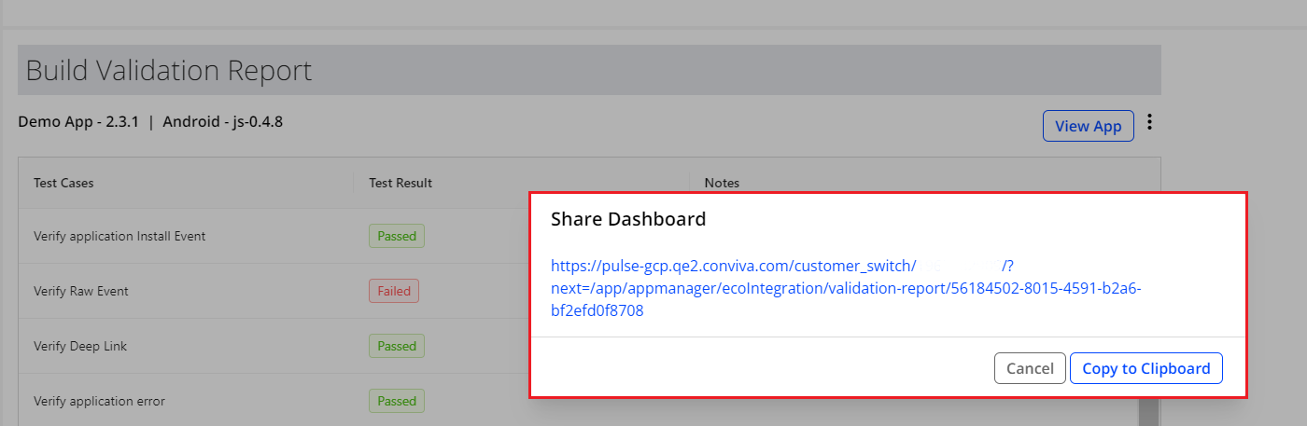Click the Failed badge for Raw Event

point(393,291)
